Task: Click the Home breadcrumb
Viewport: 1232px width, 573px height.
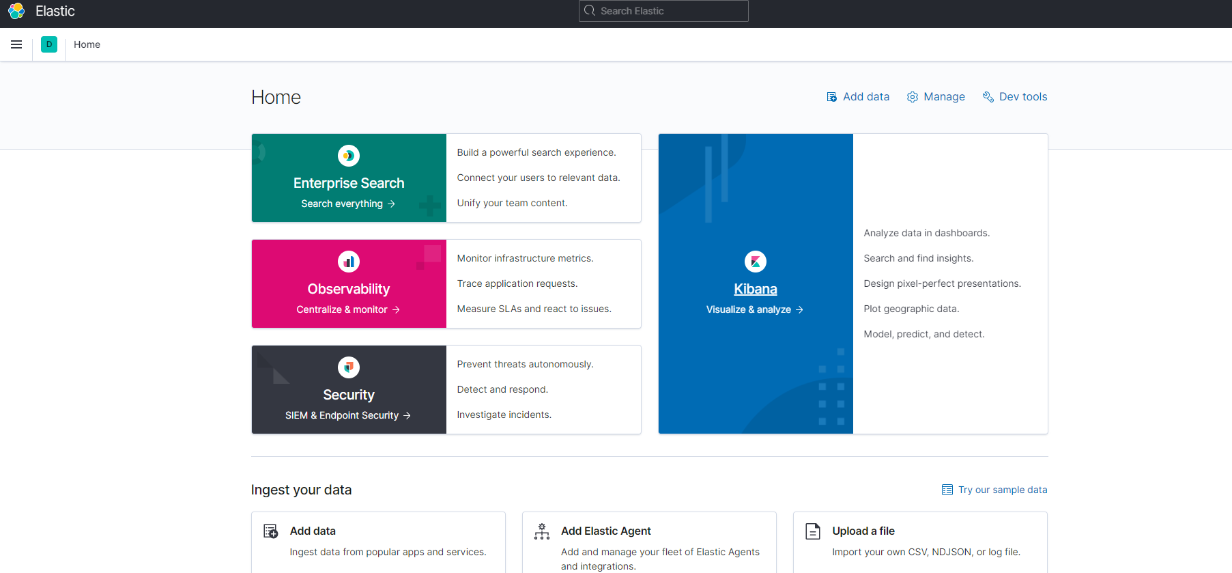Action: coord(87,44)
